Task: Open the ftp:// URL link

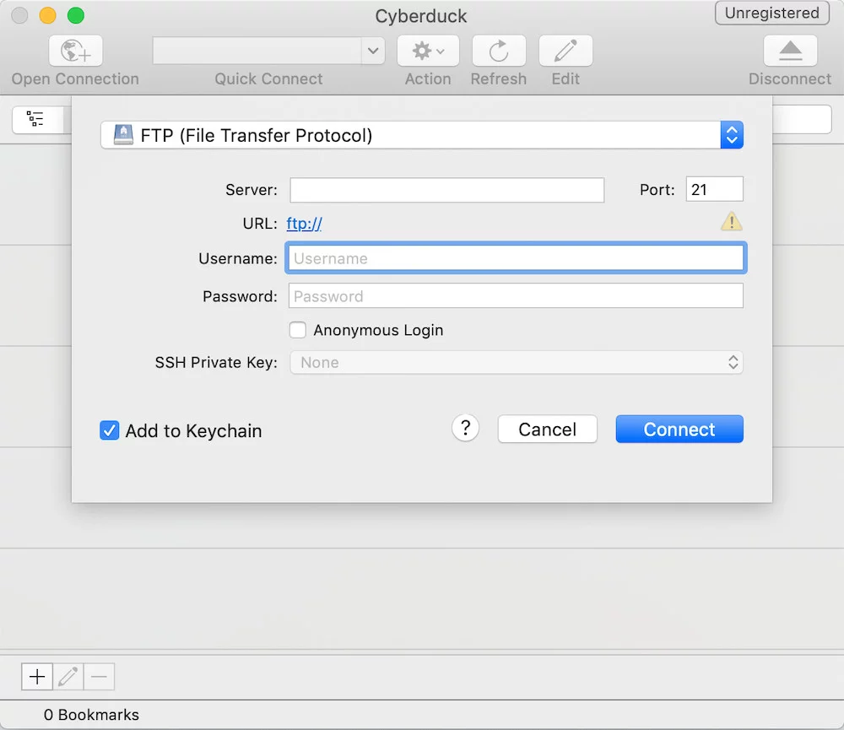Action: point(304,224)
